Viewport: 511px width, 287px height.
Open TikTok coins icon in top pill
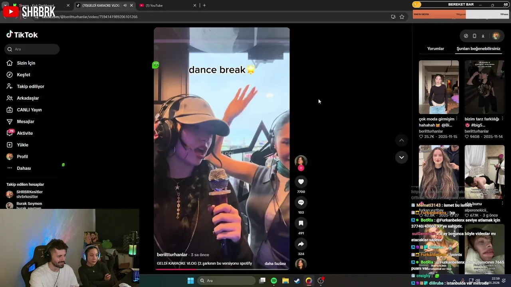pyautogui.click(x=466, y=36)
